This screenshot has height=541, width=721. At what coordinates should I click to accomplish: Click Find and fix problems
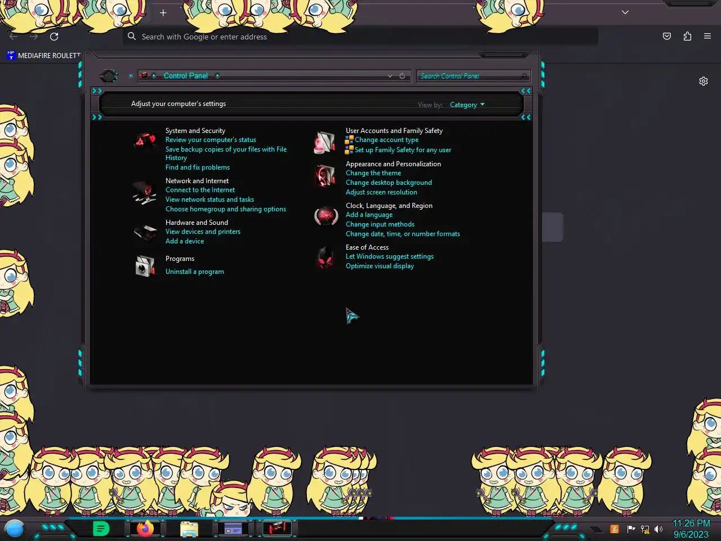[x=197, y=167]
